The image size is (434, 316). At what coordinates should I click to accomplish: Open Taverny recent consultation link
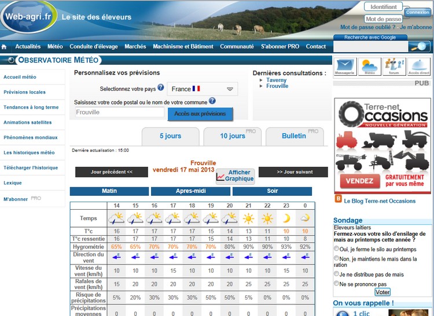click(276, 80)
